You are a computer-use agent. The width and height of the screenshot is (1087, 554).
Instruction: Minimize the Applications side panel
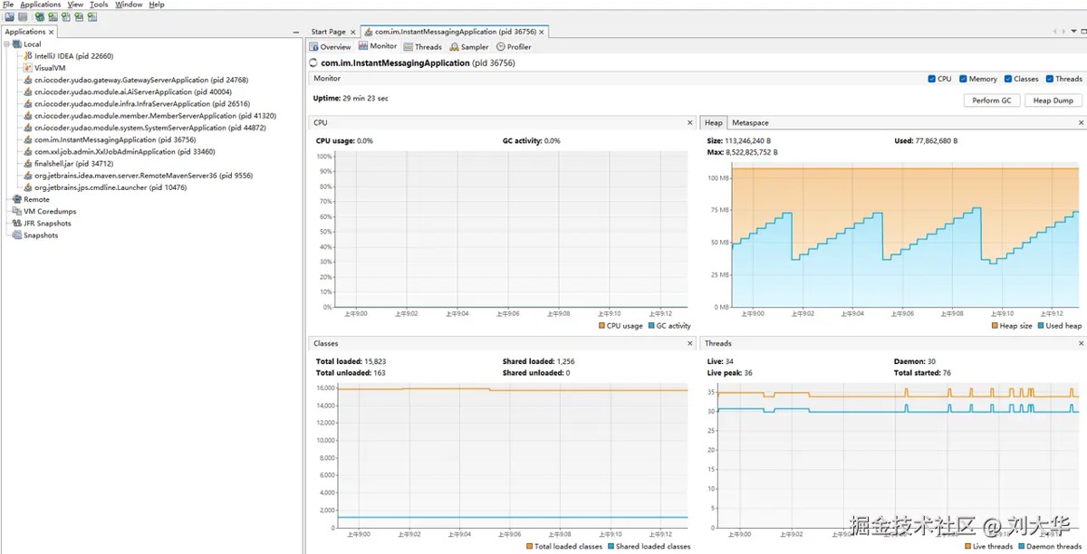tap(297, 33)
